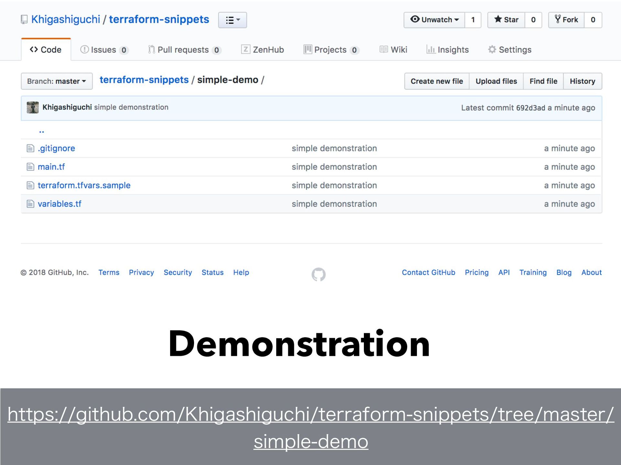Click the file icon beside main.tf
This screenshot has width=621, height=465.
click(30, 167)
